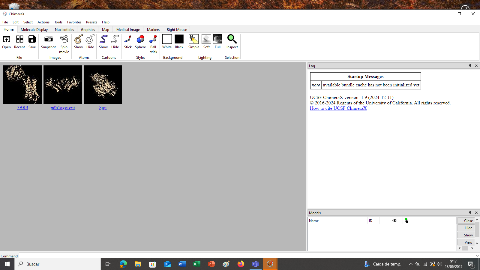The image size is (480, 270).
Task: Open the Help menu
Action: click(106, 22)
